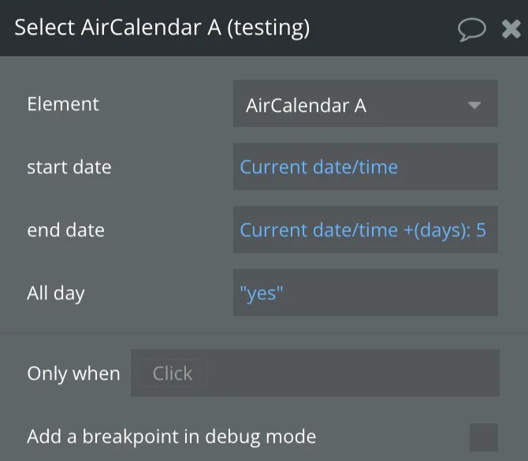Click empty space in the All day field

[x=394, y=293]
